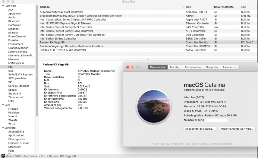258x158 pixels.
Task: Click the ATY,AMD,RadeonFramebuffer name value
Action: [x=96, y=71]
